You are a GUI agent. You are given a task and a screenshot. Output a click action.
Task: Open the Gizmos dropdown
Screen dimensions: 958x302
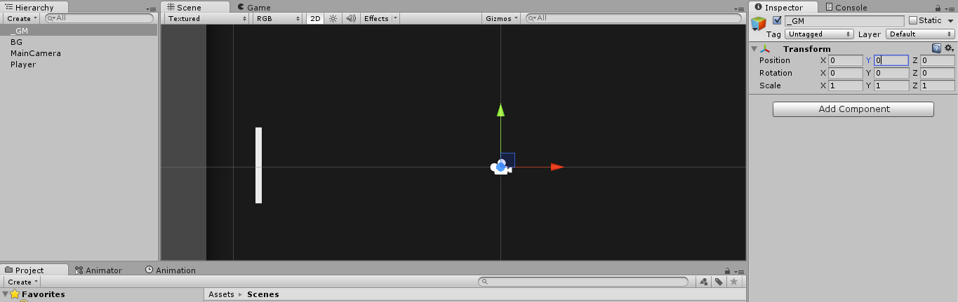pyautogui.click(x=502, y=18)
